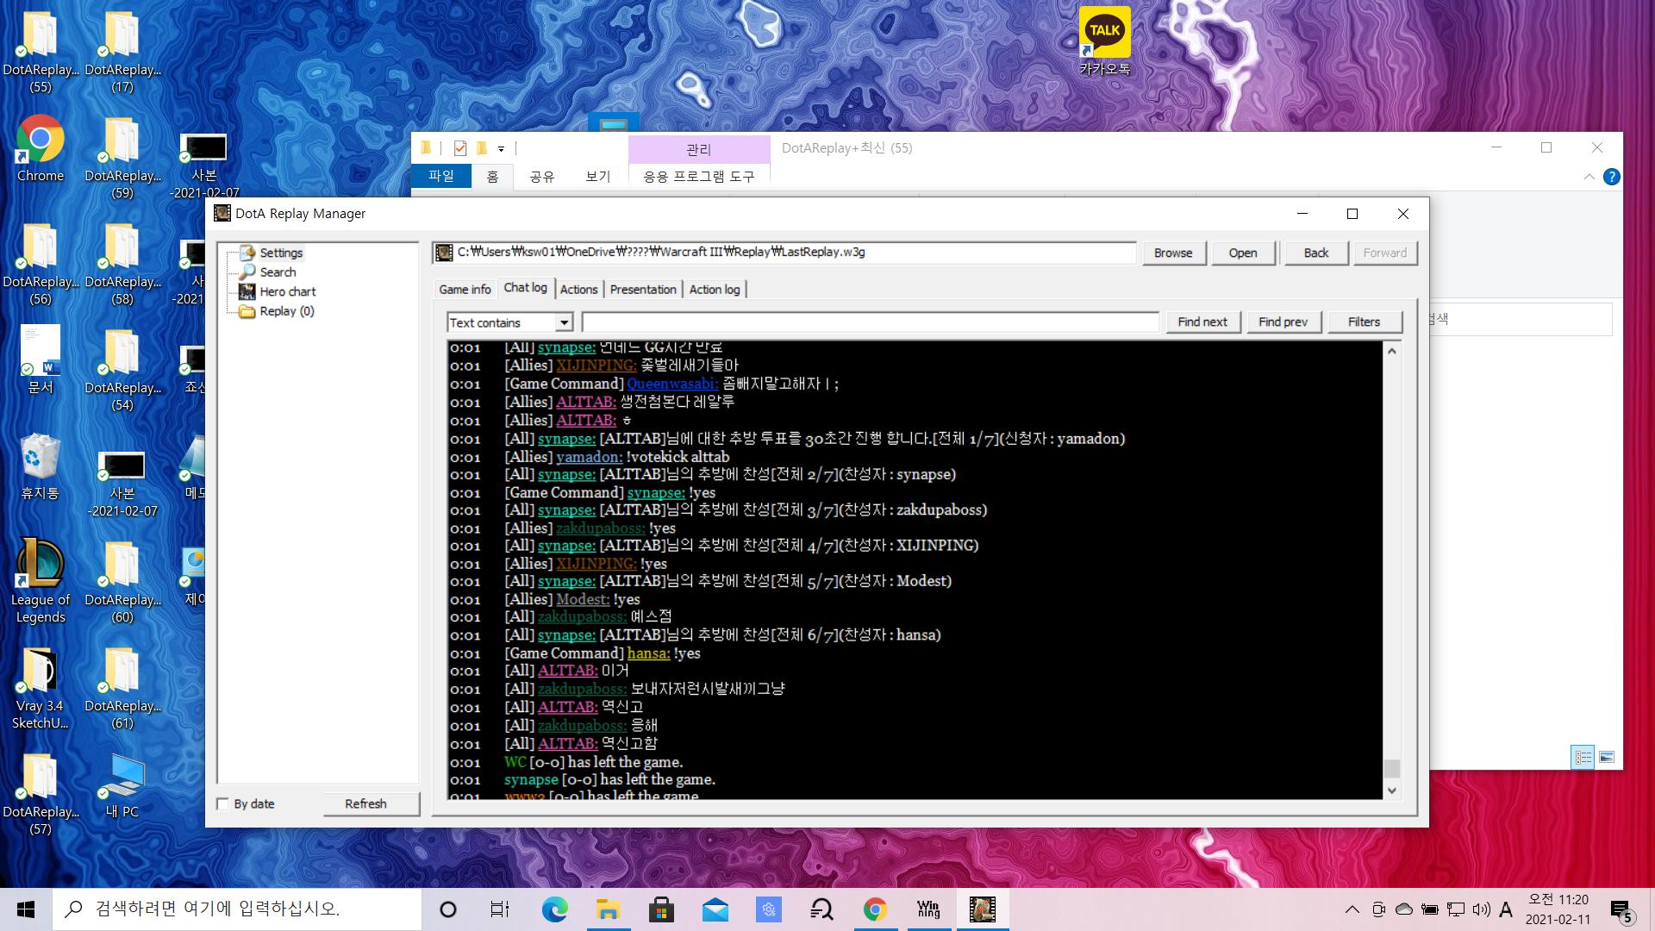The height and width of the screenshot is (931, 1655).
Task: Open 공유 tab in Explorer ribbon
Action: (x=541, y=176)
